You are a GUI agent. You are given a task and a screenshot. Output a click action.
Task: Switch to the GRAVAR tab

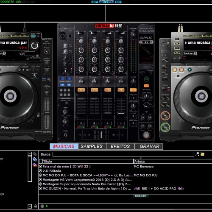point(149,146)
